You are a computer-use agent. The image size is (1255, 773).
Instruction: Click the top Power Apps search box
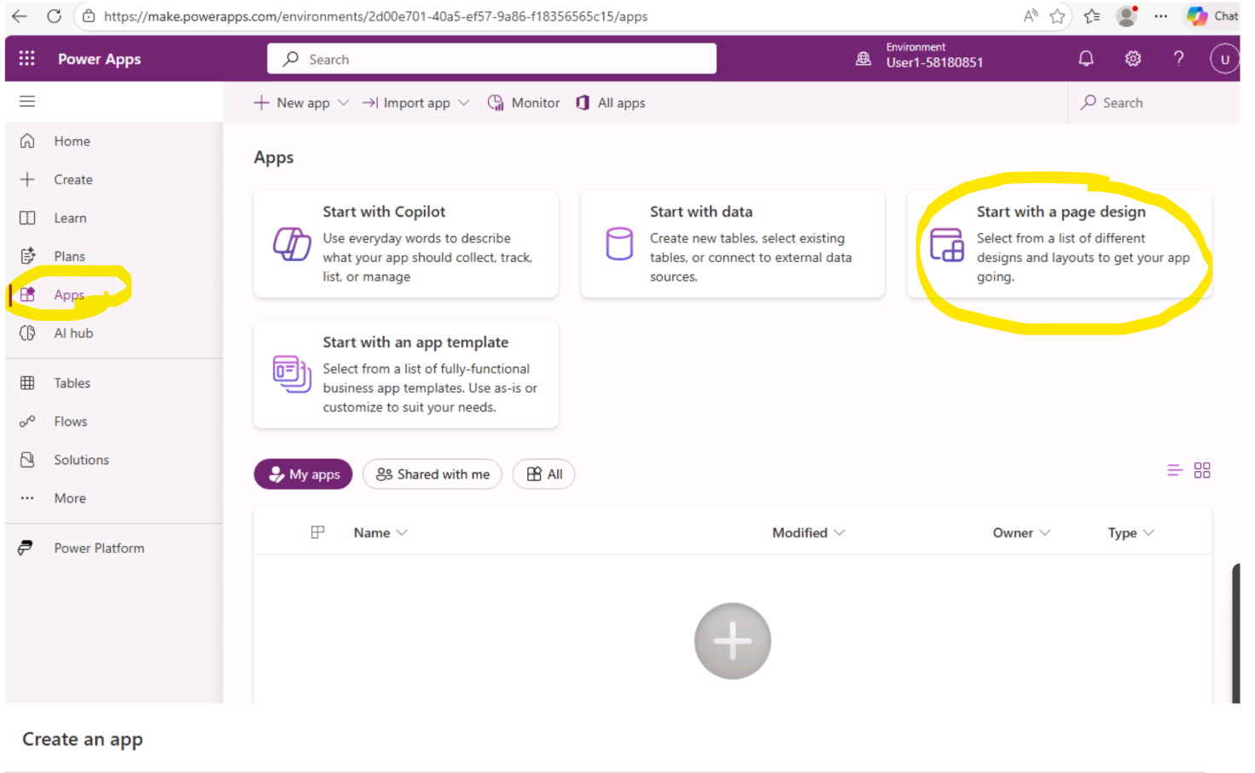pyautogui.click(x=491, y=59)
